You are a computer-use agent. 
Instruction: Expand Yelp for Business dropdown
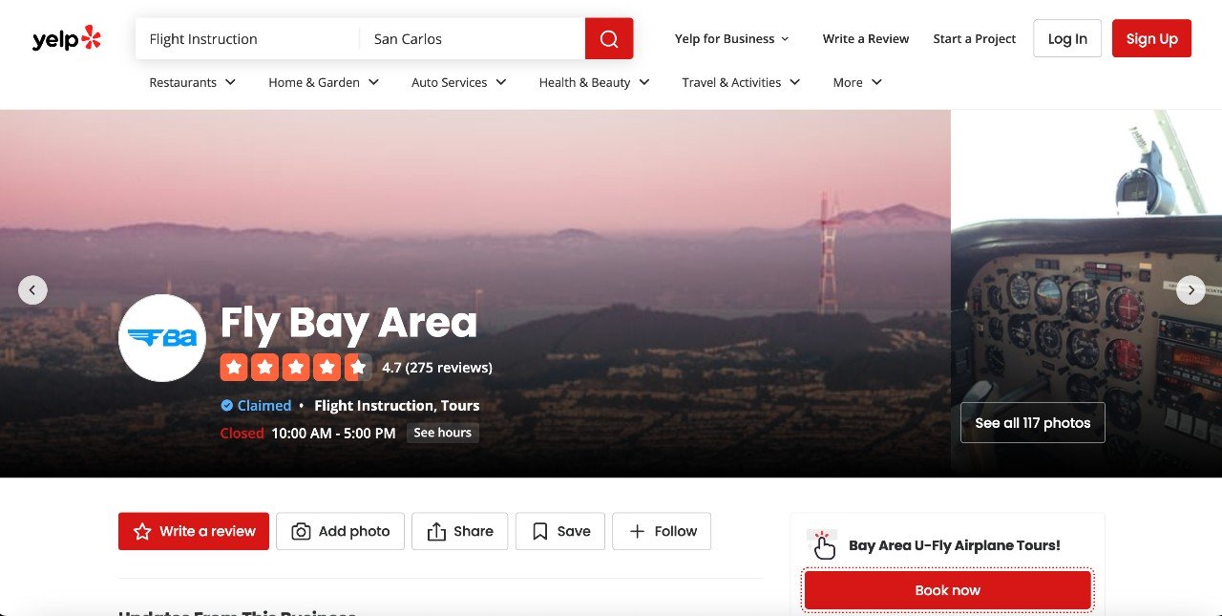tap(731, 39)
